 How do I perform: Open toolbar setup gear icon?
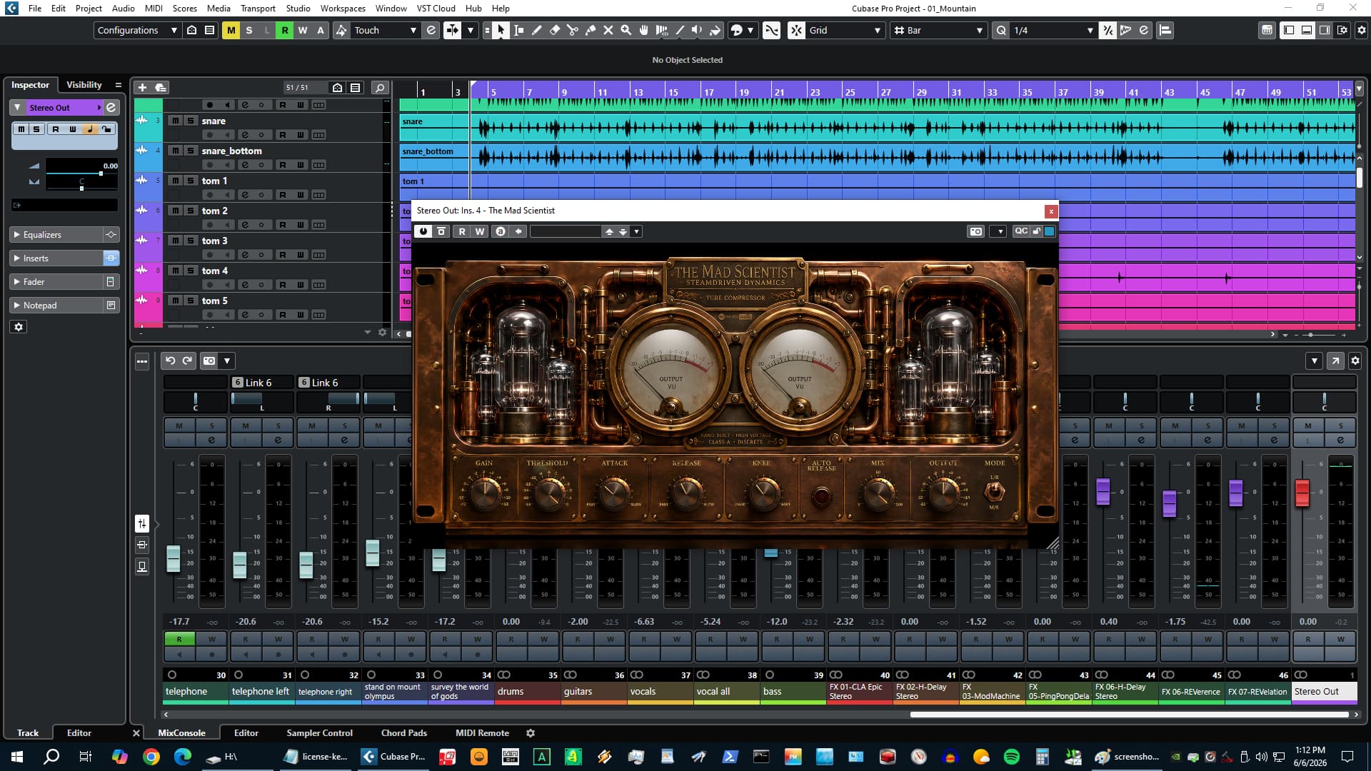[1361, 30]
